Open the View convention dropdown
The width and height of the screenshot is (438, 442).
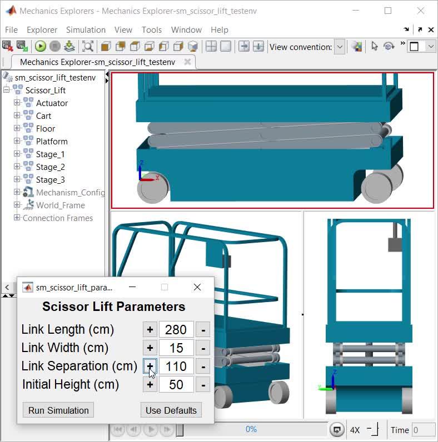pyautogui.click(x=340, y=47)
